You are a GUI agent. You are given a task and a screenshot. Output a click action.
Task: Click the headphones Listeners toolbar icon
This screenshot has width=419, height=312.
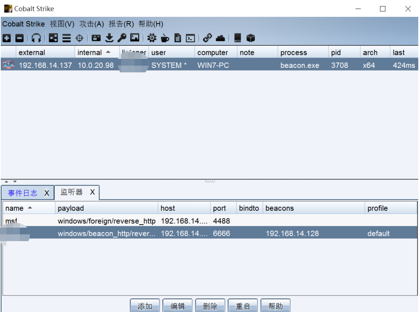pyautogui.click(x=36, y=38)
